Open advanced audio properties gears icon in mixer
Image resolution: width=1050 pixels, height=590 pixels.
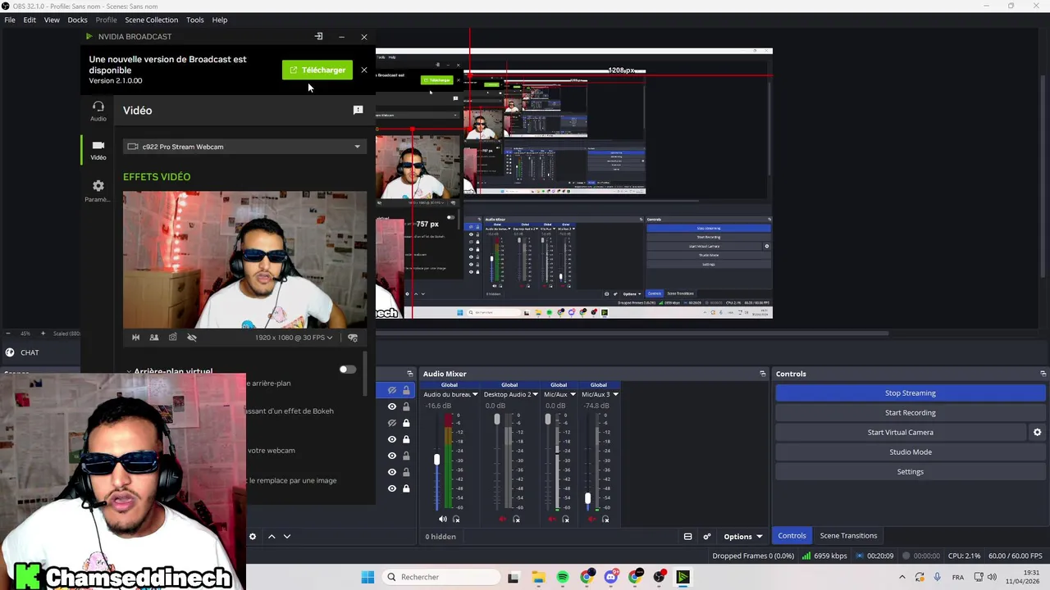coord(707,537)
